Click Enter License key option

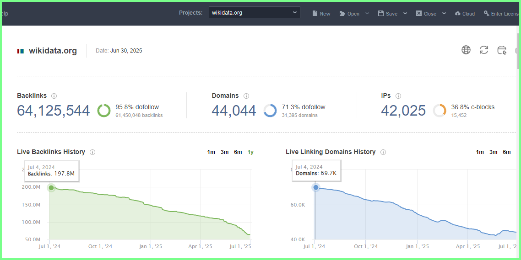[x=501, y=14]
